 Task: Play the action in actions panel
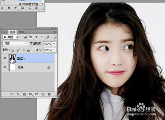click(x=16, y=8)
